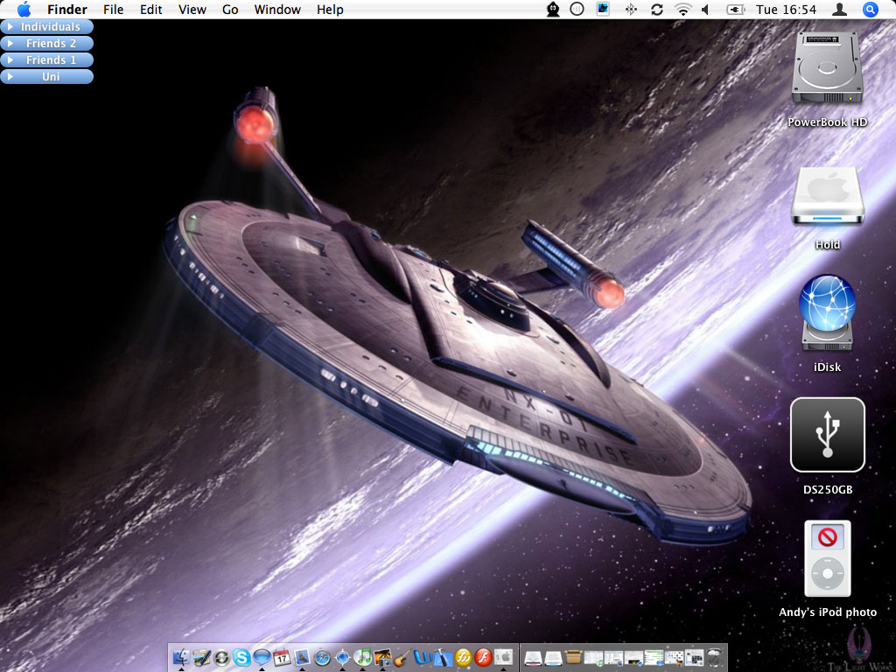The width and height of the screenshot is (896, 672).
Task: Open the Finder application menu
Action: 66,9
